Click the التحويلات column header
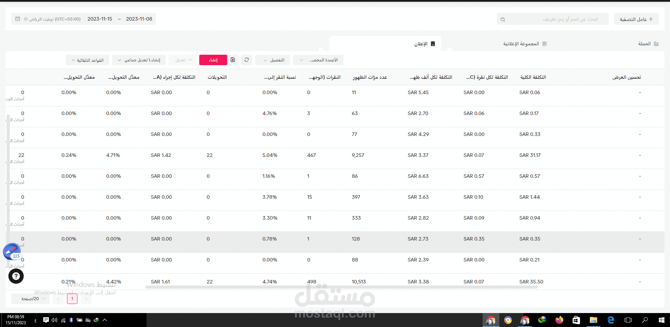Image resolution: width=670 pixels, height=327 pixels. (x=217, y=77)
